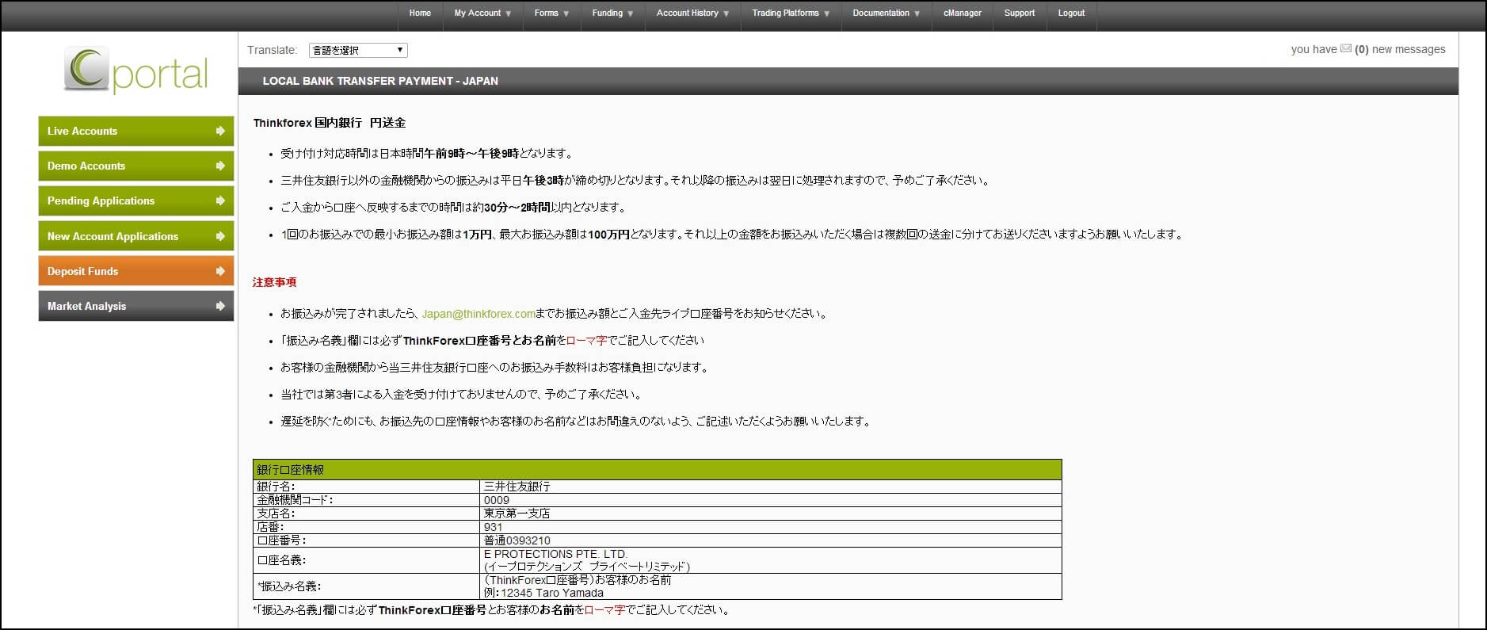Expand the My Account menu arrow
This screenshot has height=630, width=1487.
point(509,13)
